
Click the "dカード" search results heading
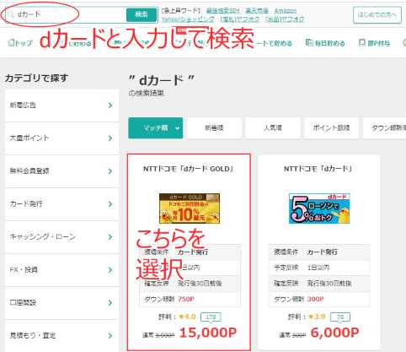tap(162, 81)
